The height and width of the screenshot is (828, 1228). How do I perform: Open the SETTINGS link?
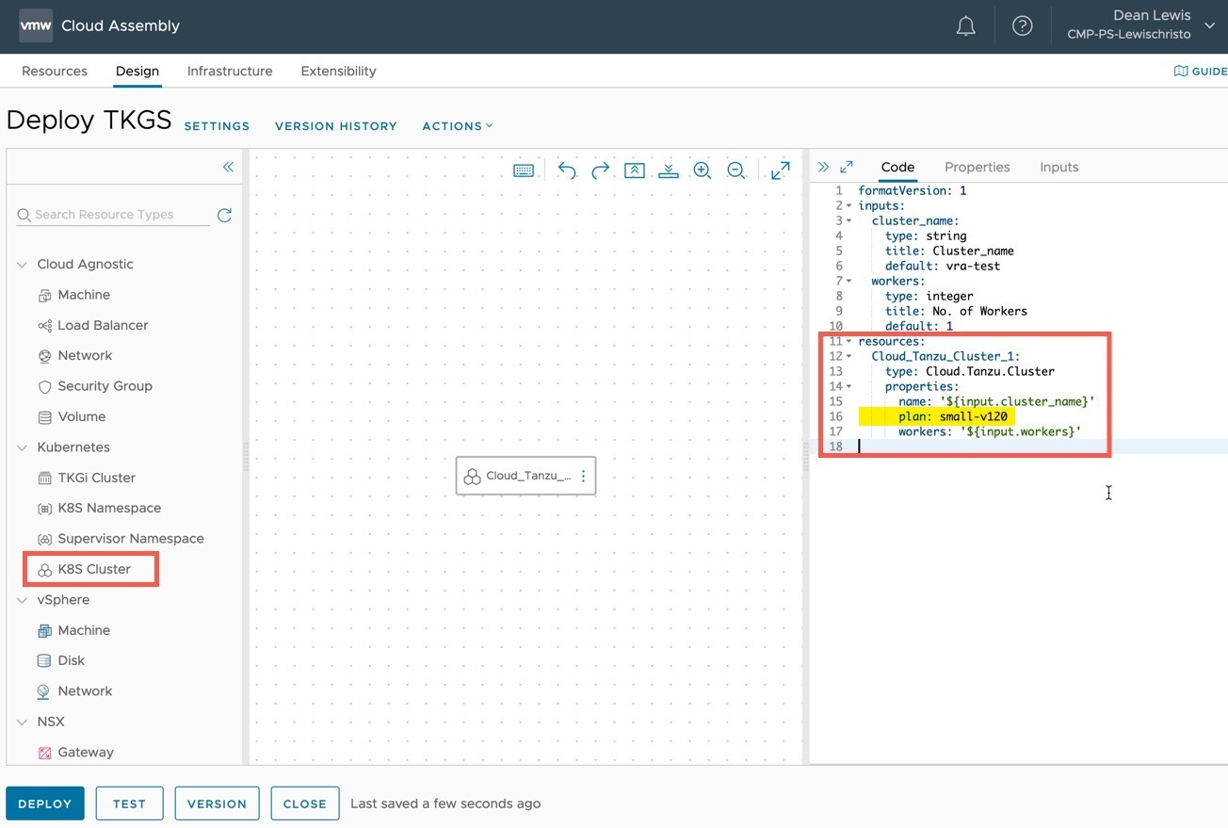click(217, 126)
